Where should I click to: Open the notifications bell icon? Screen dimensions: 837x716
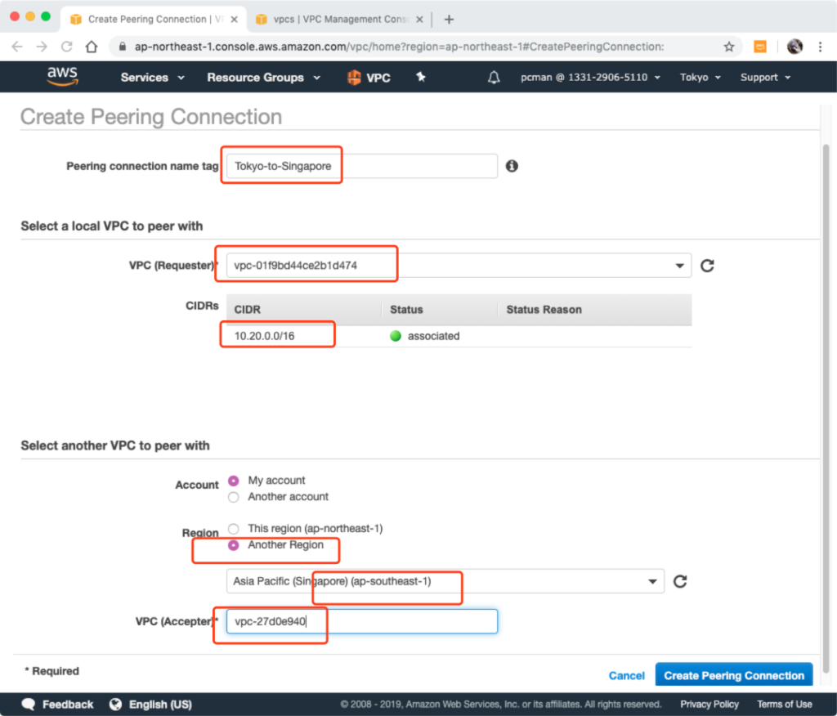click(494, 78)
